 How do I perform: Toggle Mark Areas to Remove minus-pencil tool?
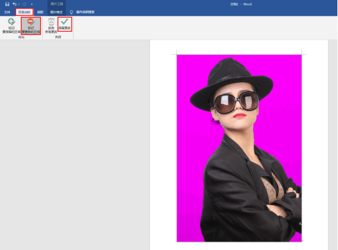[31, 26]
